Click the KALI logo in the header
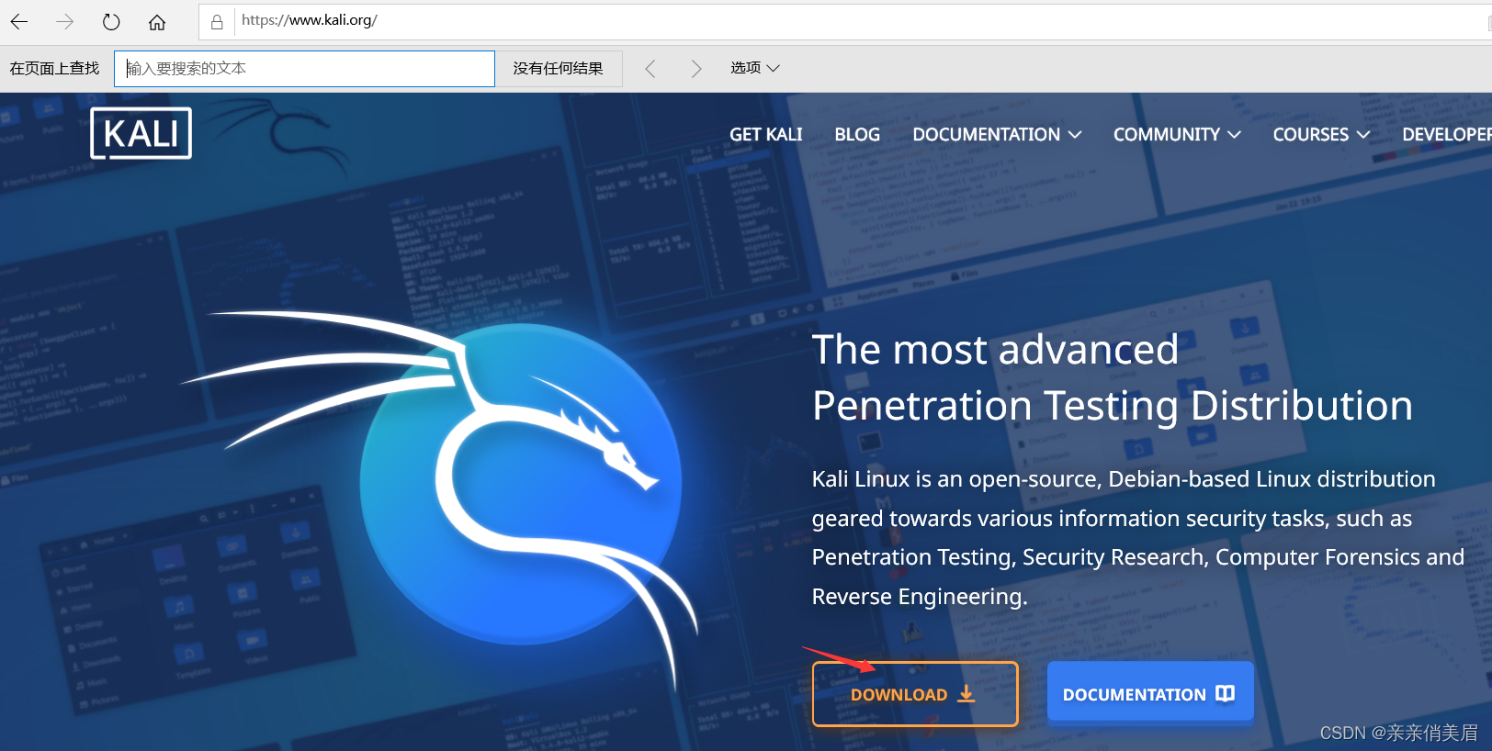Viewport: 1492px width, 751px height. click(x=141, y=133)
